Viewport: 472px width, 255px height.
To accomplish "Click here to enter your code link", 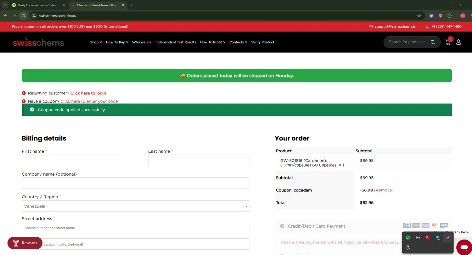I will [x=89, y=101].
